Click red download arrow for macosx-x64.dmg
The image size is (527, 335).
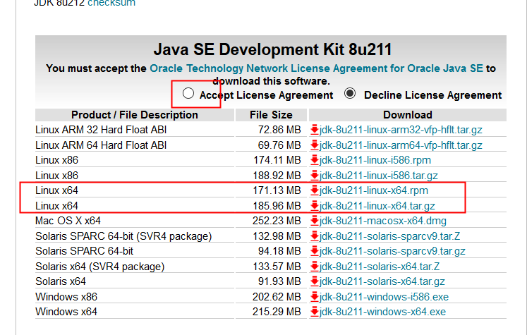tap(315, 221)
